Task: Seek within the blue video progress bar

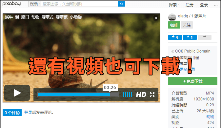Action: click(78, 95)
